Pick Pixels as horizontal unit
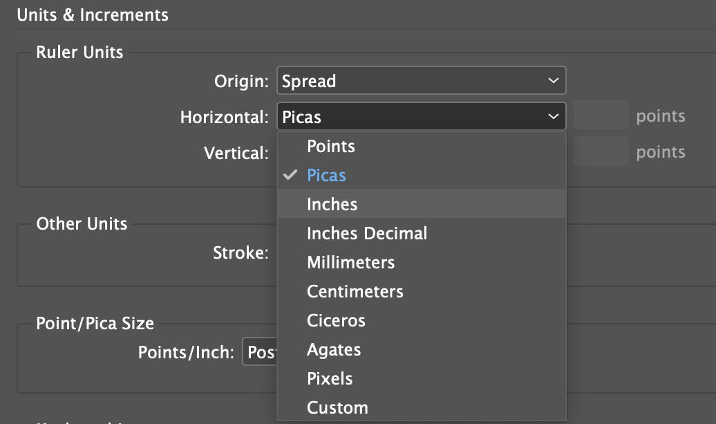716x424 pixels. [421, 379]
